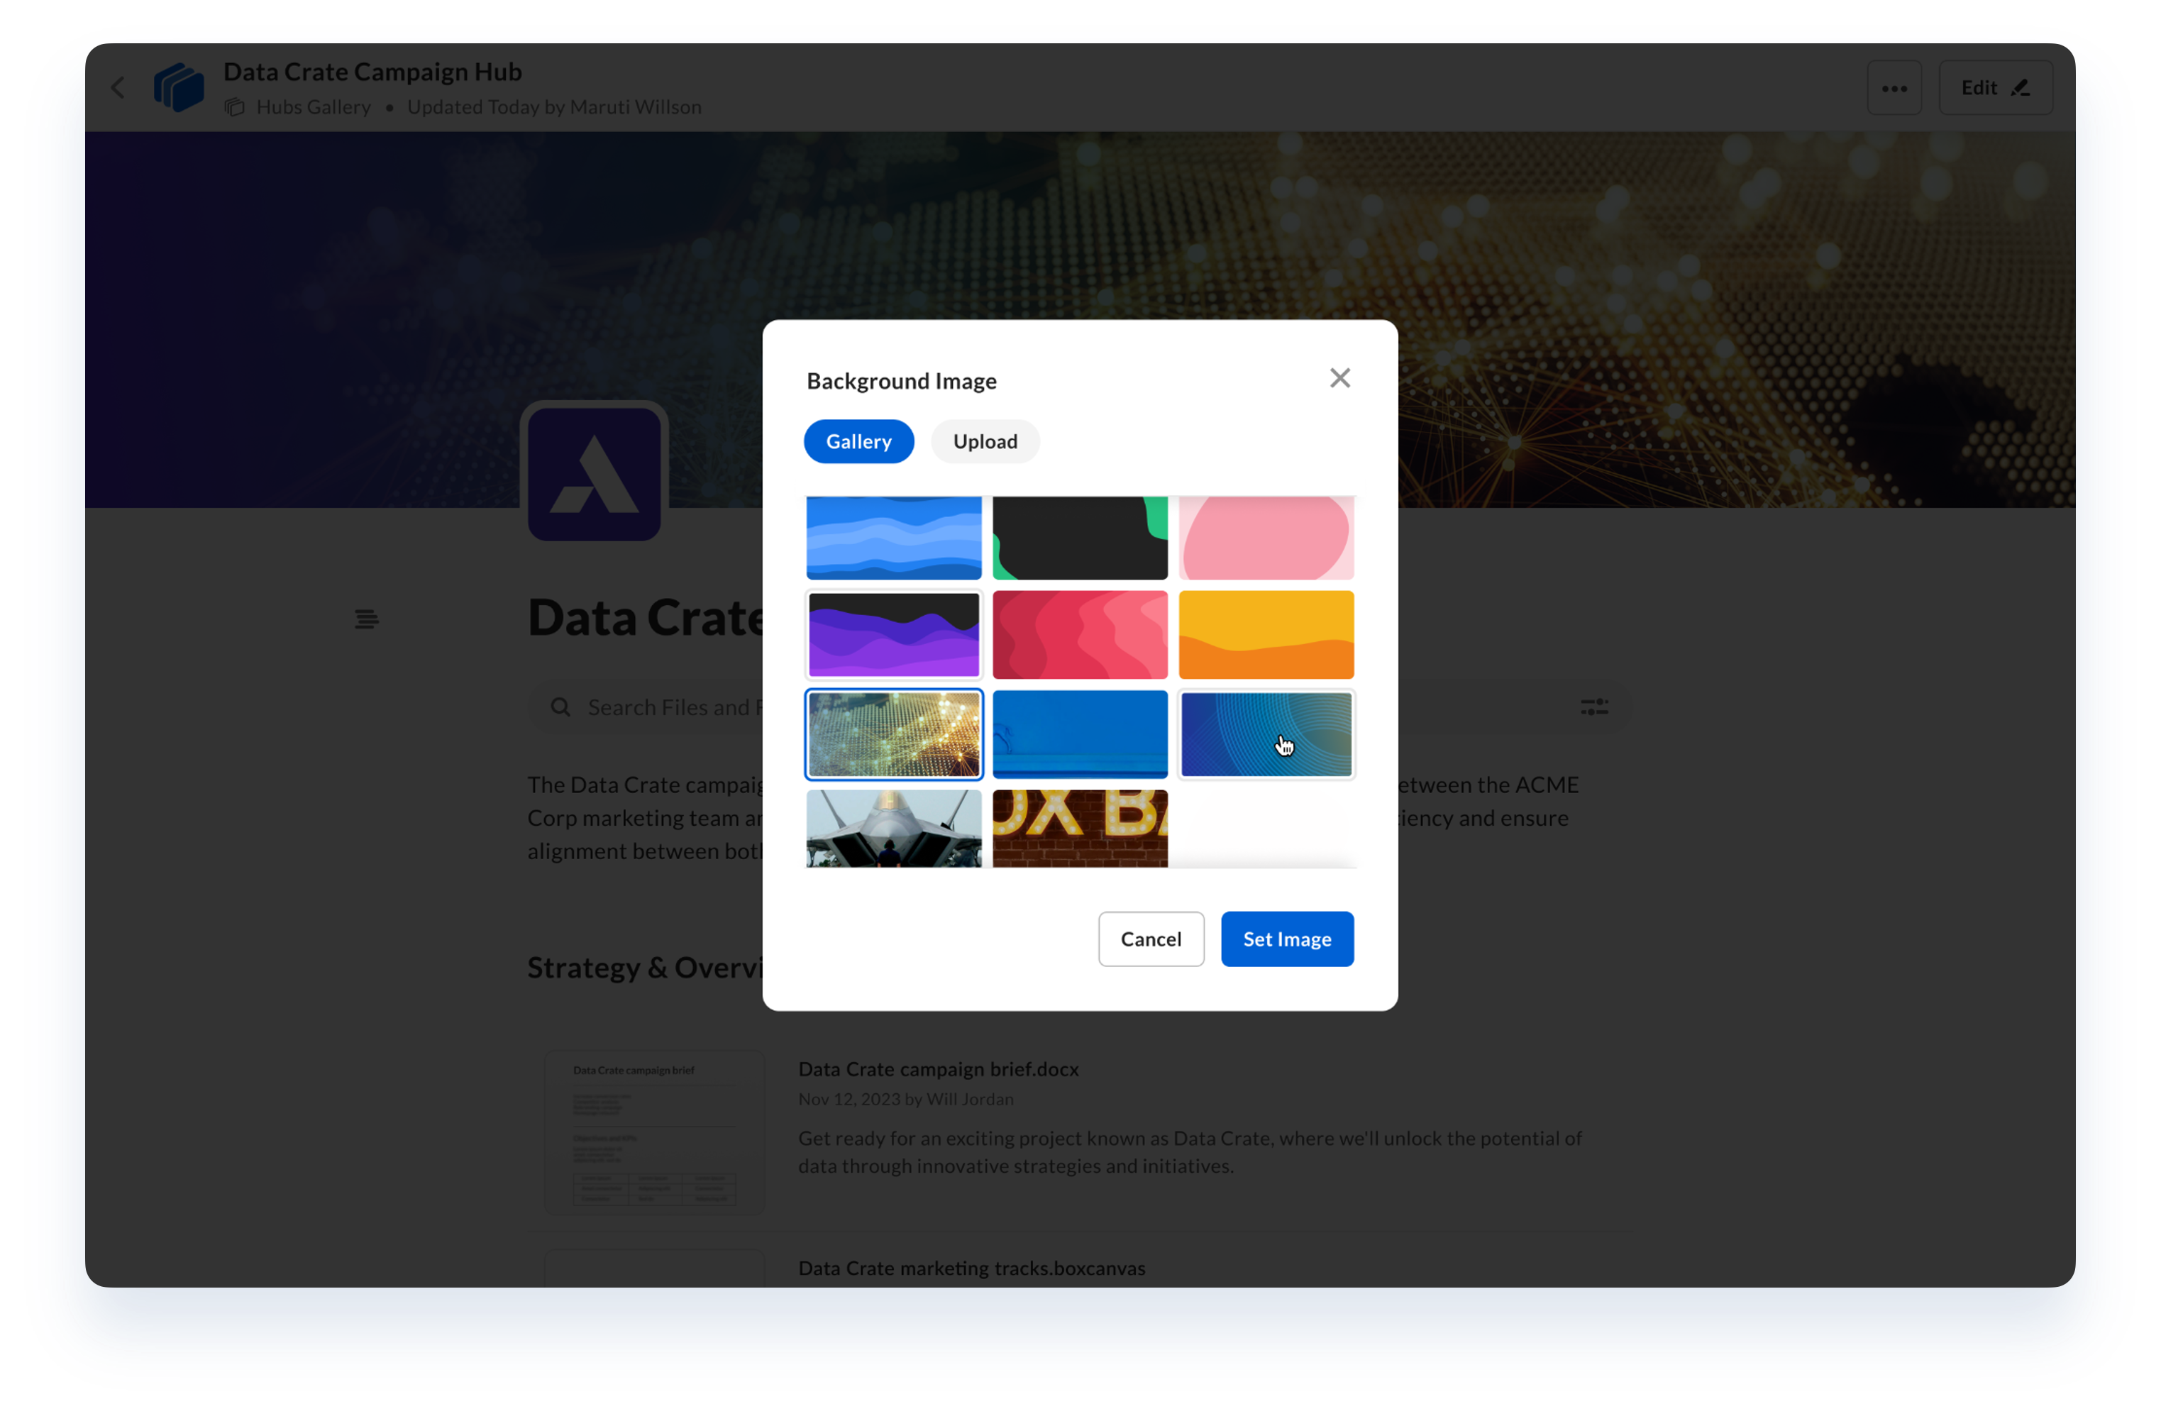The height and width of the screenshot is (1416, 2161).
Task: Open the Hubs Gallery breadcrumb link
Action: (x=314, y=107)
